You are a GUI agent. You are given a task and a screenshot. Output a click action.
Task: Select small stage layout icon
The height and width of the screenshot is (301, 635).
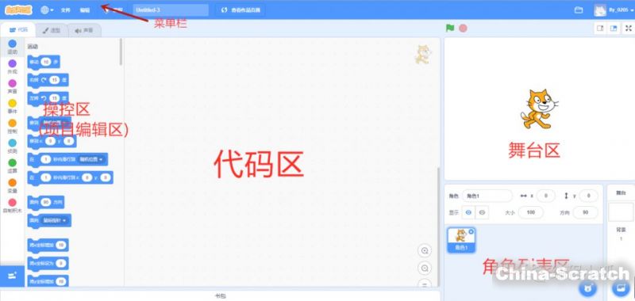[600, 29]
